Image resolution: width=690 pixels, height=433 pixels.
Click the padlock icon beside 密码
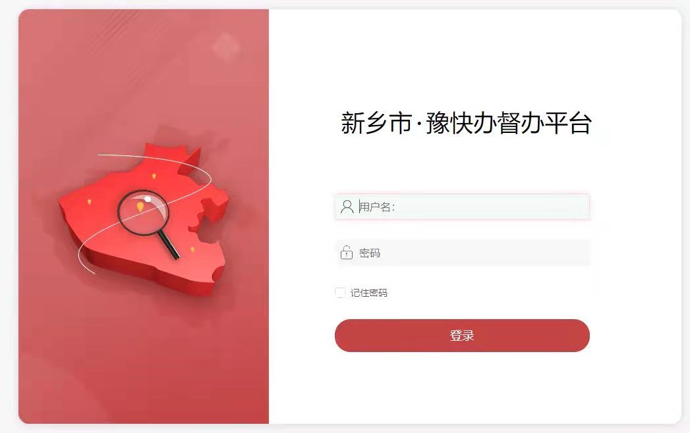click(x=347, y=253)
